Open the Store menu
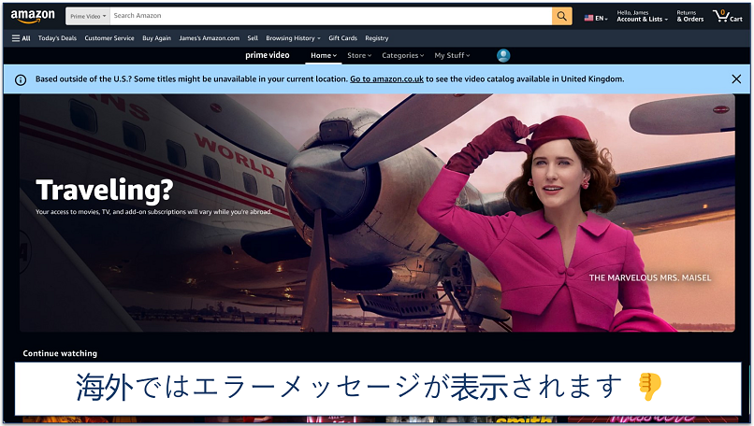This screenshot has width=754, height=426. pos(359,55)
